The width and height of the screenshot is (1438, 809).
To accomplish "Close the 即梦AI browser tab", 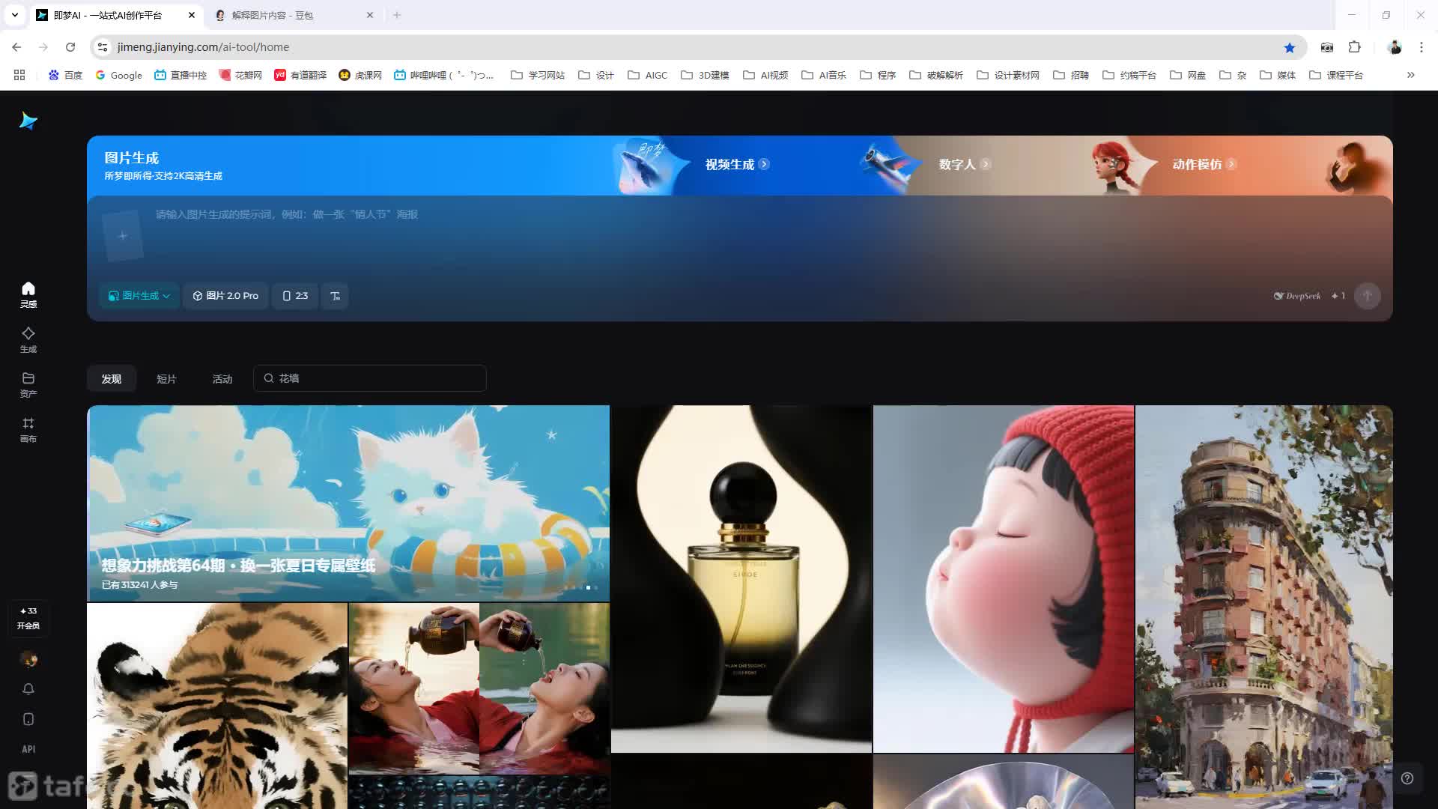I will tap(192, 15).
